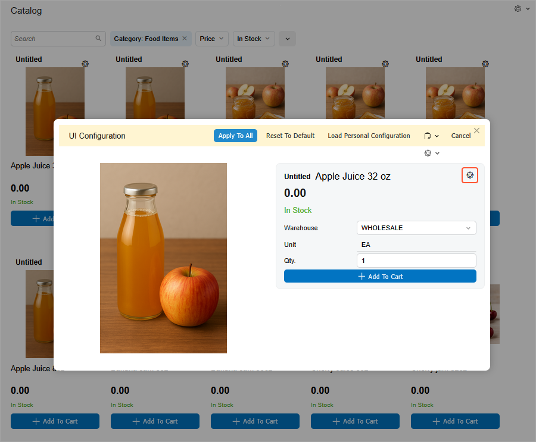Click the search magnifier icon

[98, 38]
